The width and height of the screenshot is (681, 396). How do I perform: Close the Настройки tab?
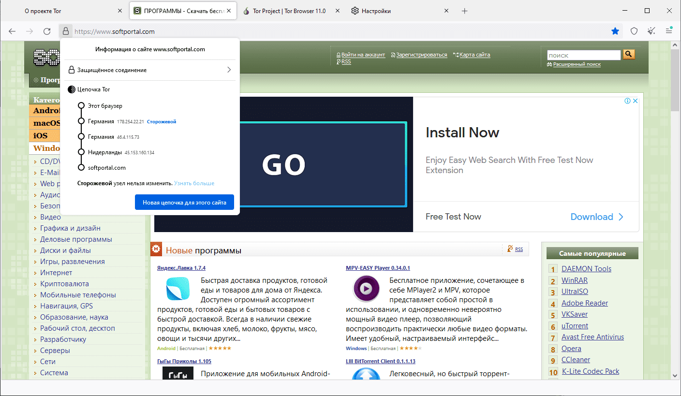[446, 11]
